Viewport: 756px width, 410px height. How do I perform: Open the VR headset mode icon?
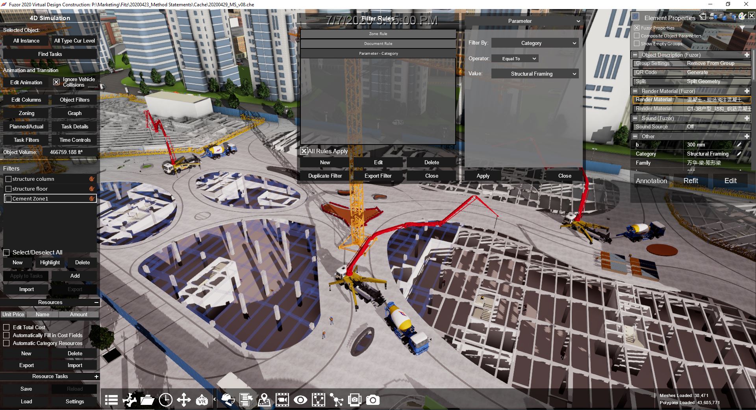pos(202,400)
